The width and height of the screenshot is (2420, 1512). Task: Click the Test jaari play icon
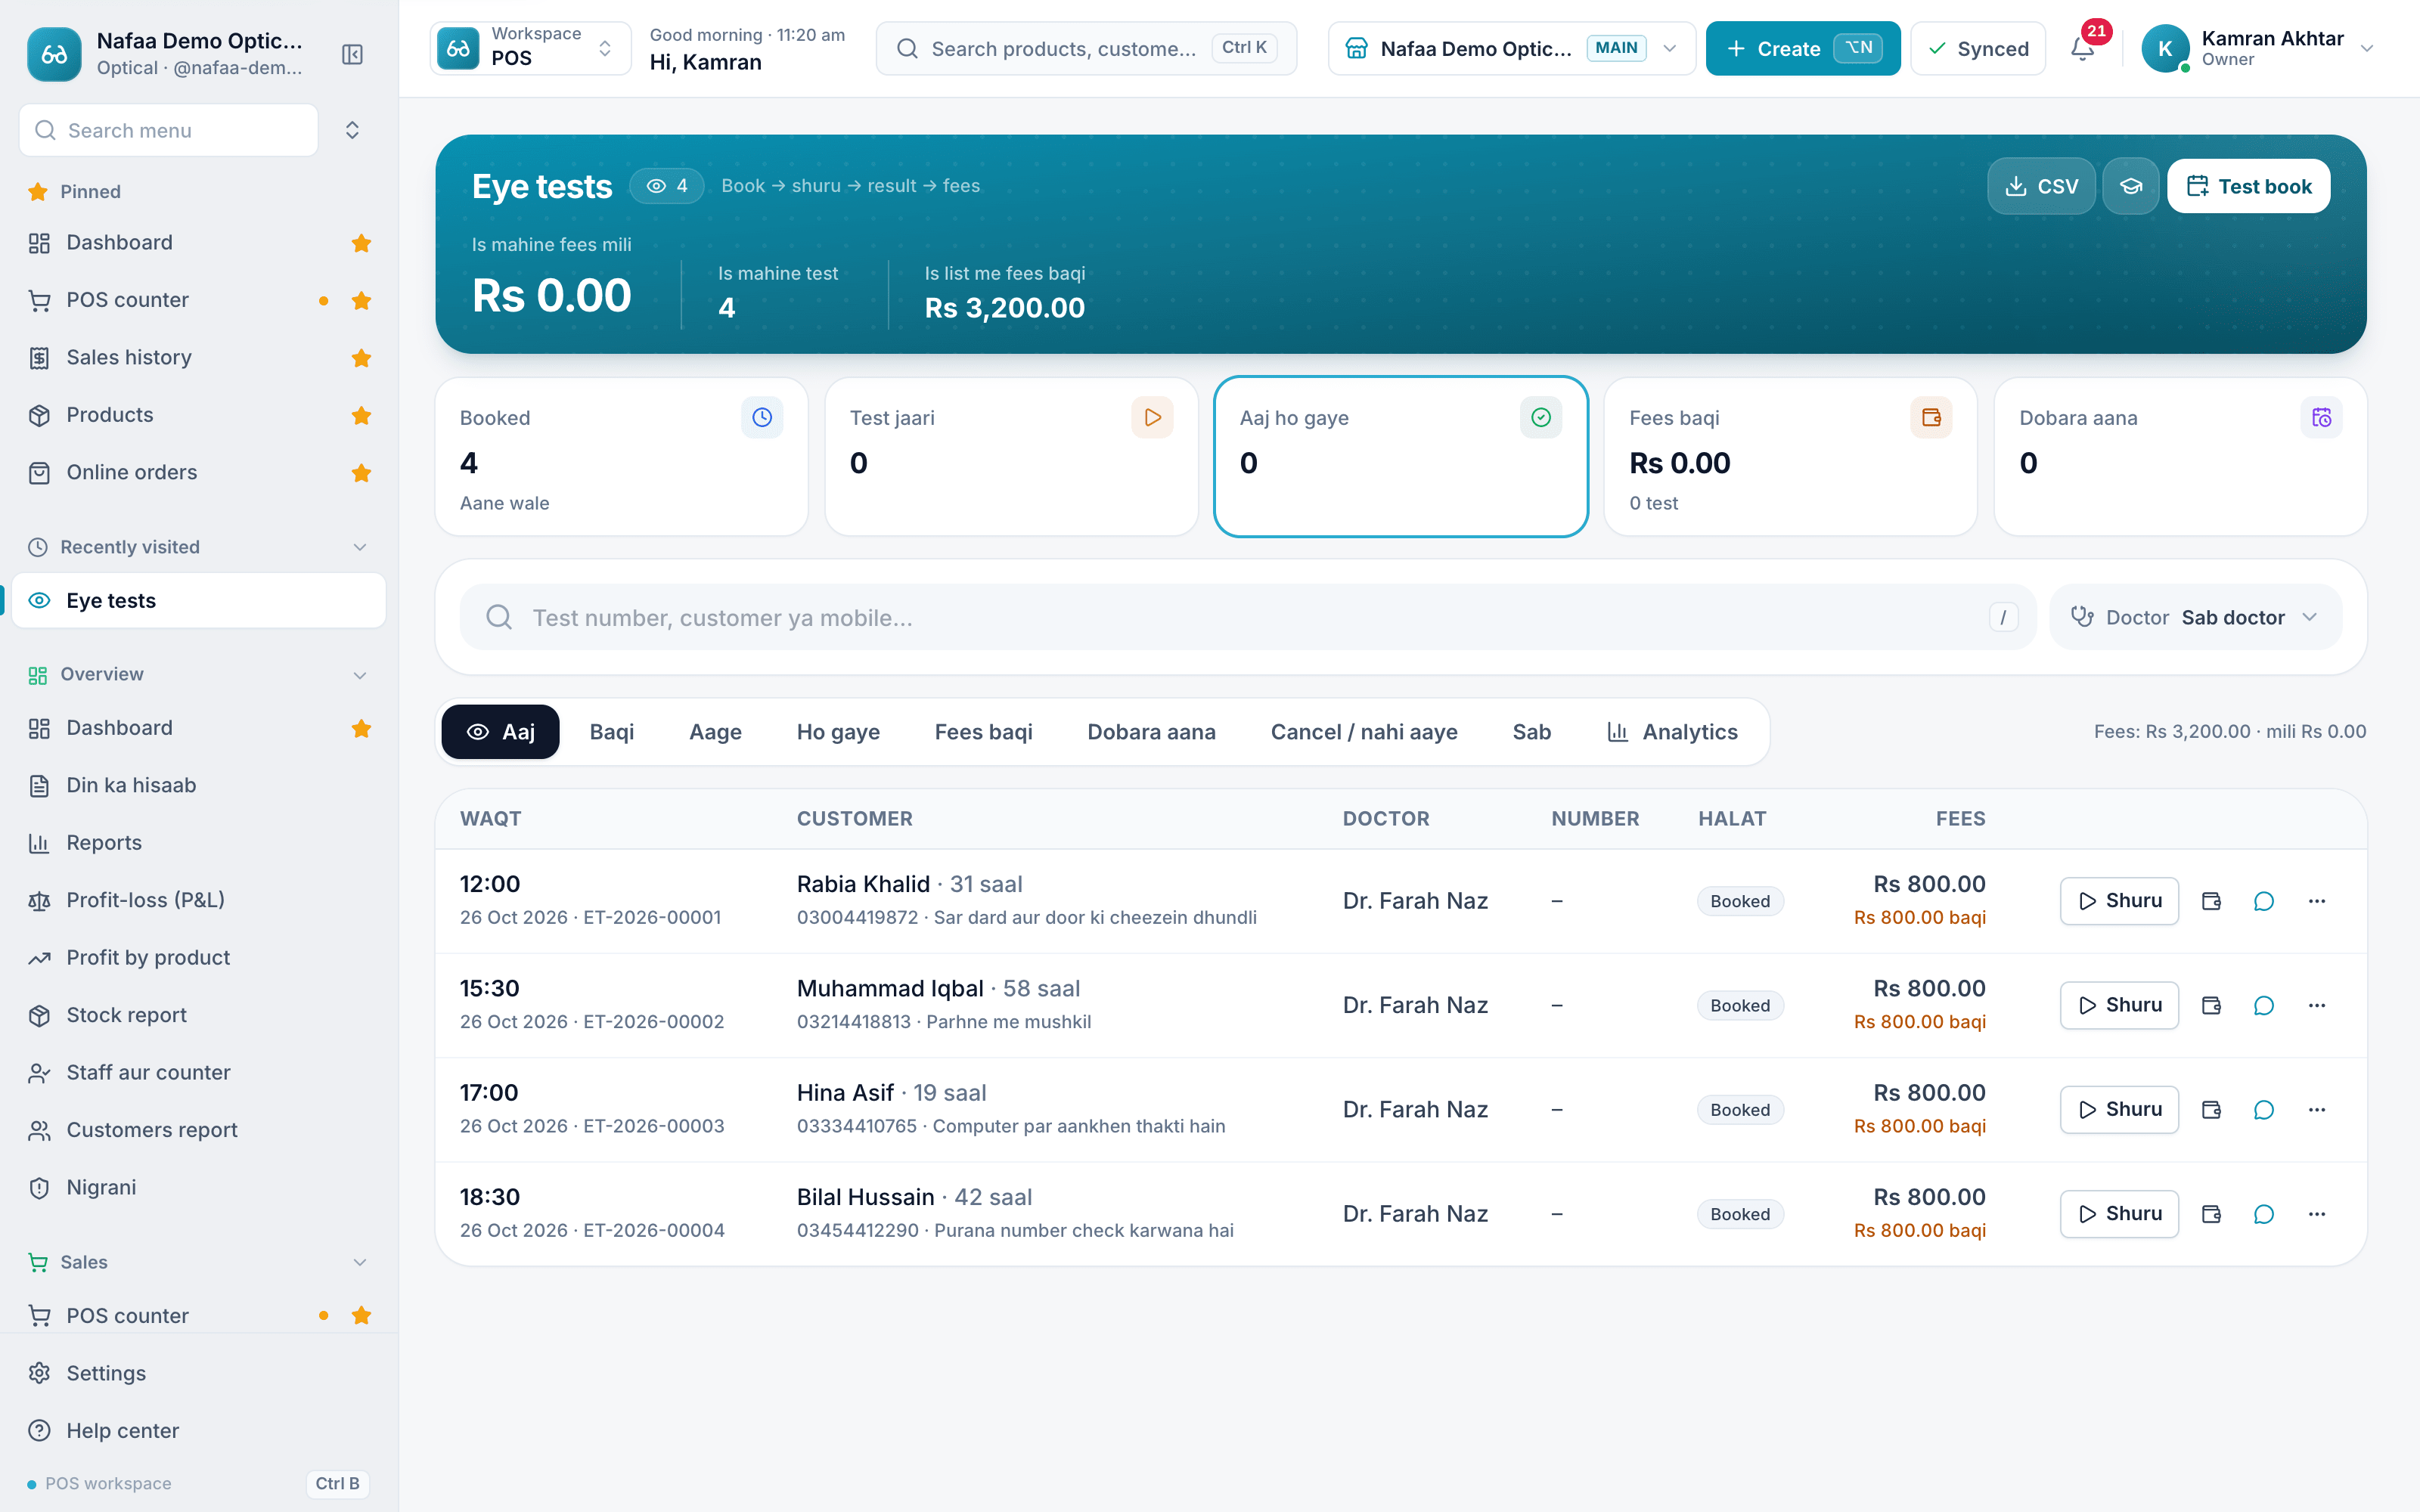pyautogui.click(x=1152, y=417)
